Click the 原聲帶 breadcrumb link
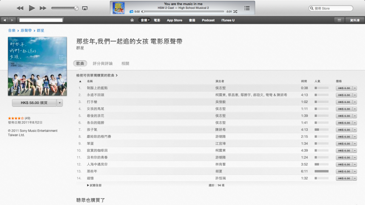The width and height of the screenshot is (365, 205). coord(26,31)
